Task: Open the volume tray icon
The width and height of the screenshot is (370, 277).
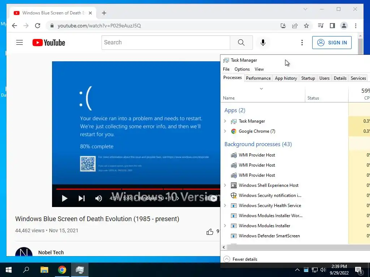Action: coord(323,270)
